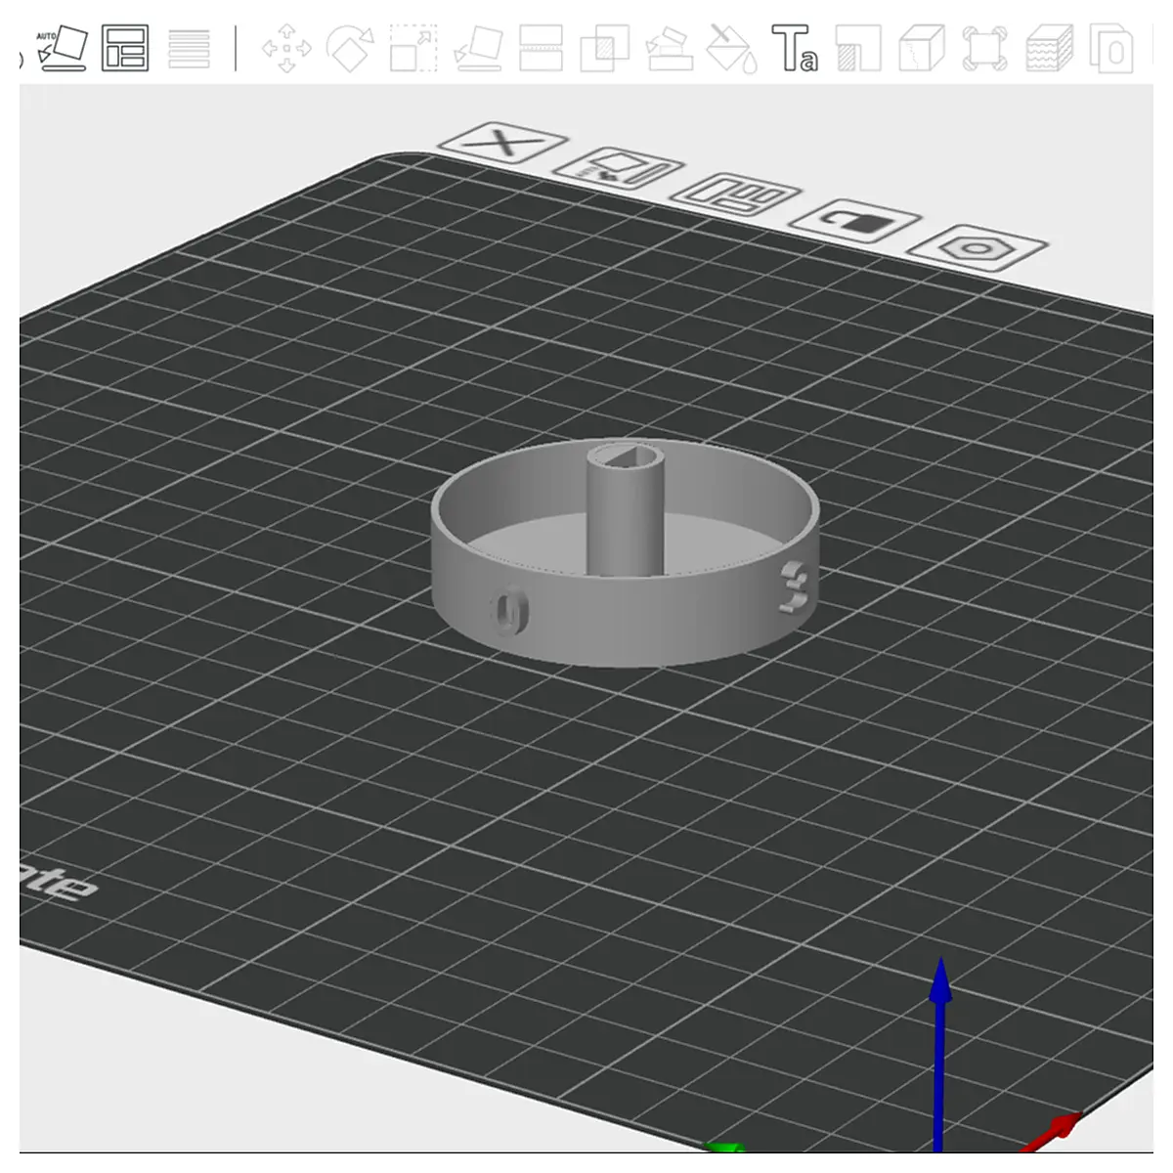
Task: Open the Cut tool with split rectangle
Action: 541,48
